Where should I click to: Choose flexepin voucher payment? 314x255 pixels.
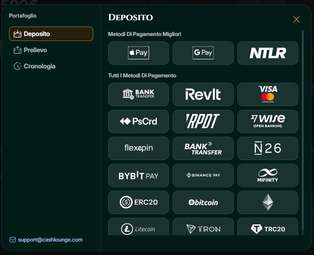(x=138, y=148)
